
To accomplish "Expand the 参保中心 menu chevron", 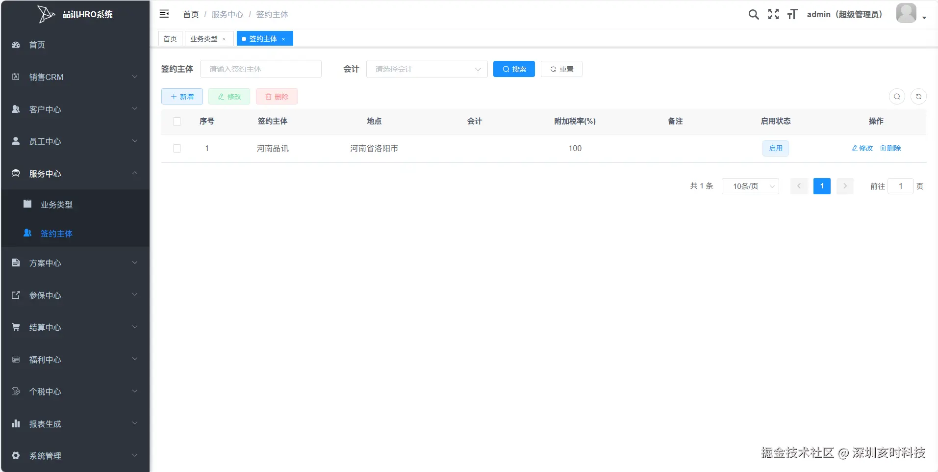I will pyautogui.click(x=135, y=295).
